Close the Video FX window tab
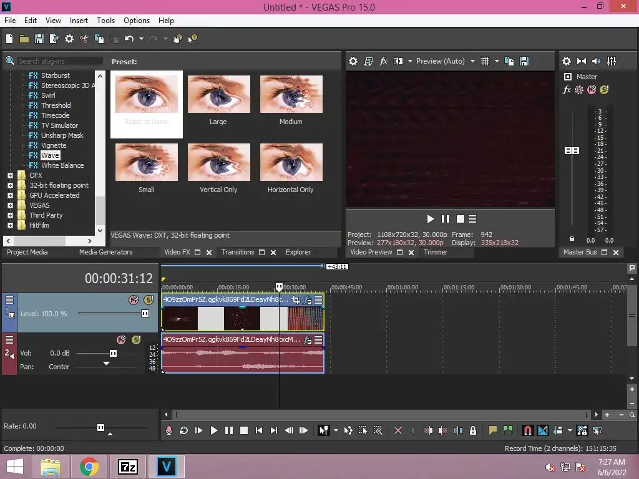This screenshot has height=479, width=639. (x=209, y=253)
